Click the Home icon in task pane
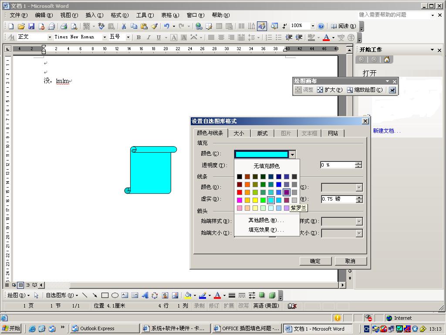The width and height of the screenshot is (446, 335). tap(387, 59)
